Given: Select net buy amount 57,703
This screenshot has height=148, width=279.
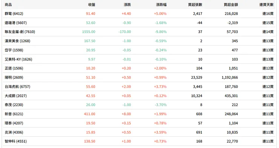Looking at the screenshot, I should tap(232, 32).
